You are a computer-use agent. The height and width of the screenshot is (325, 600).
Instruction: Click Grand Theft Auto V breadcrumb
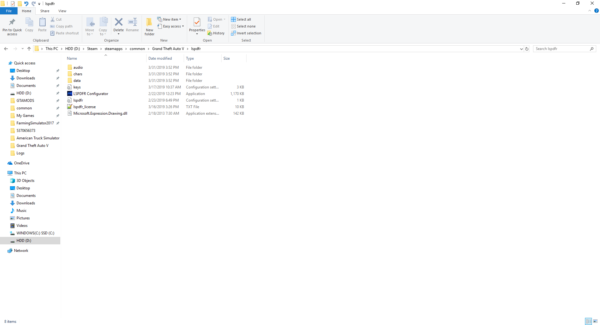tap(168, 49)
